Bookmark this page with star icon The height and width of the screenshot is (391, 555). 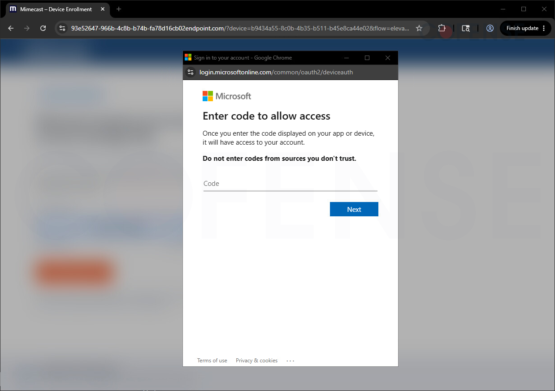(419, 28)
